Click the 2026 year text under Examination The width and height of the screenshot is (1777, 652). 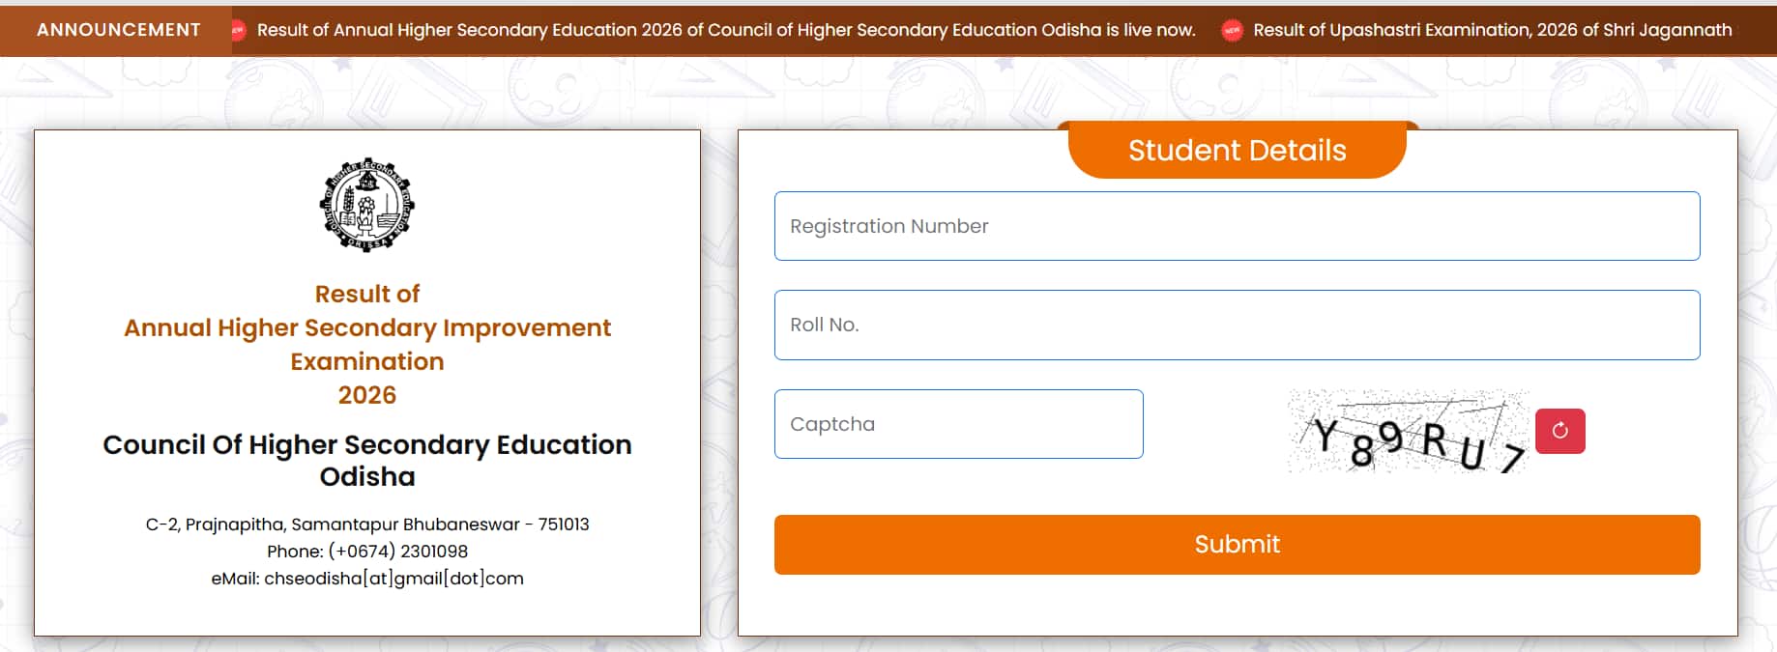pyautogui.click(x=367, y=395)
